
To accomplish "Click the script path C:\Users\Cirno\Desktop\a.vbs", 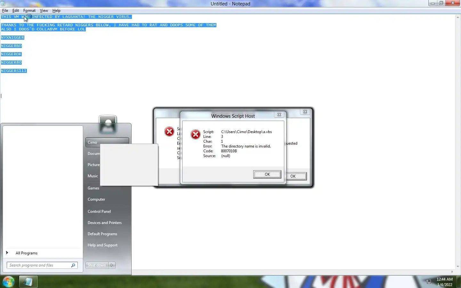I will pos(247,132).
